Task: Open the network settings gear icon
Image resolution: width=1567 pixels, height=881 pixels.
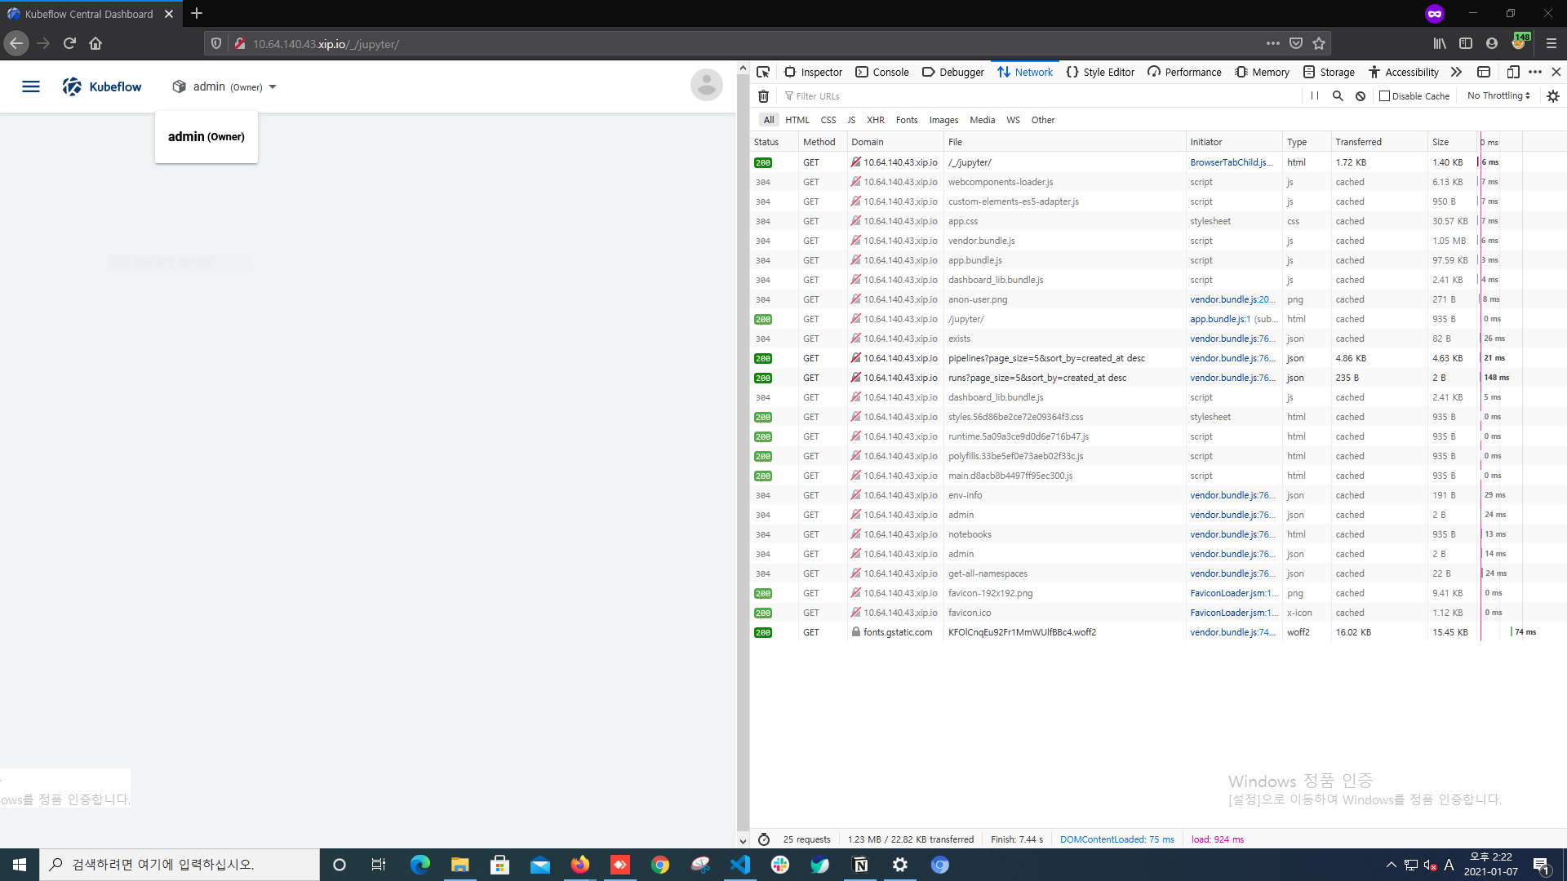Action: click(1553, 95)
